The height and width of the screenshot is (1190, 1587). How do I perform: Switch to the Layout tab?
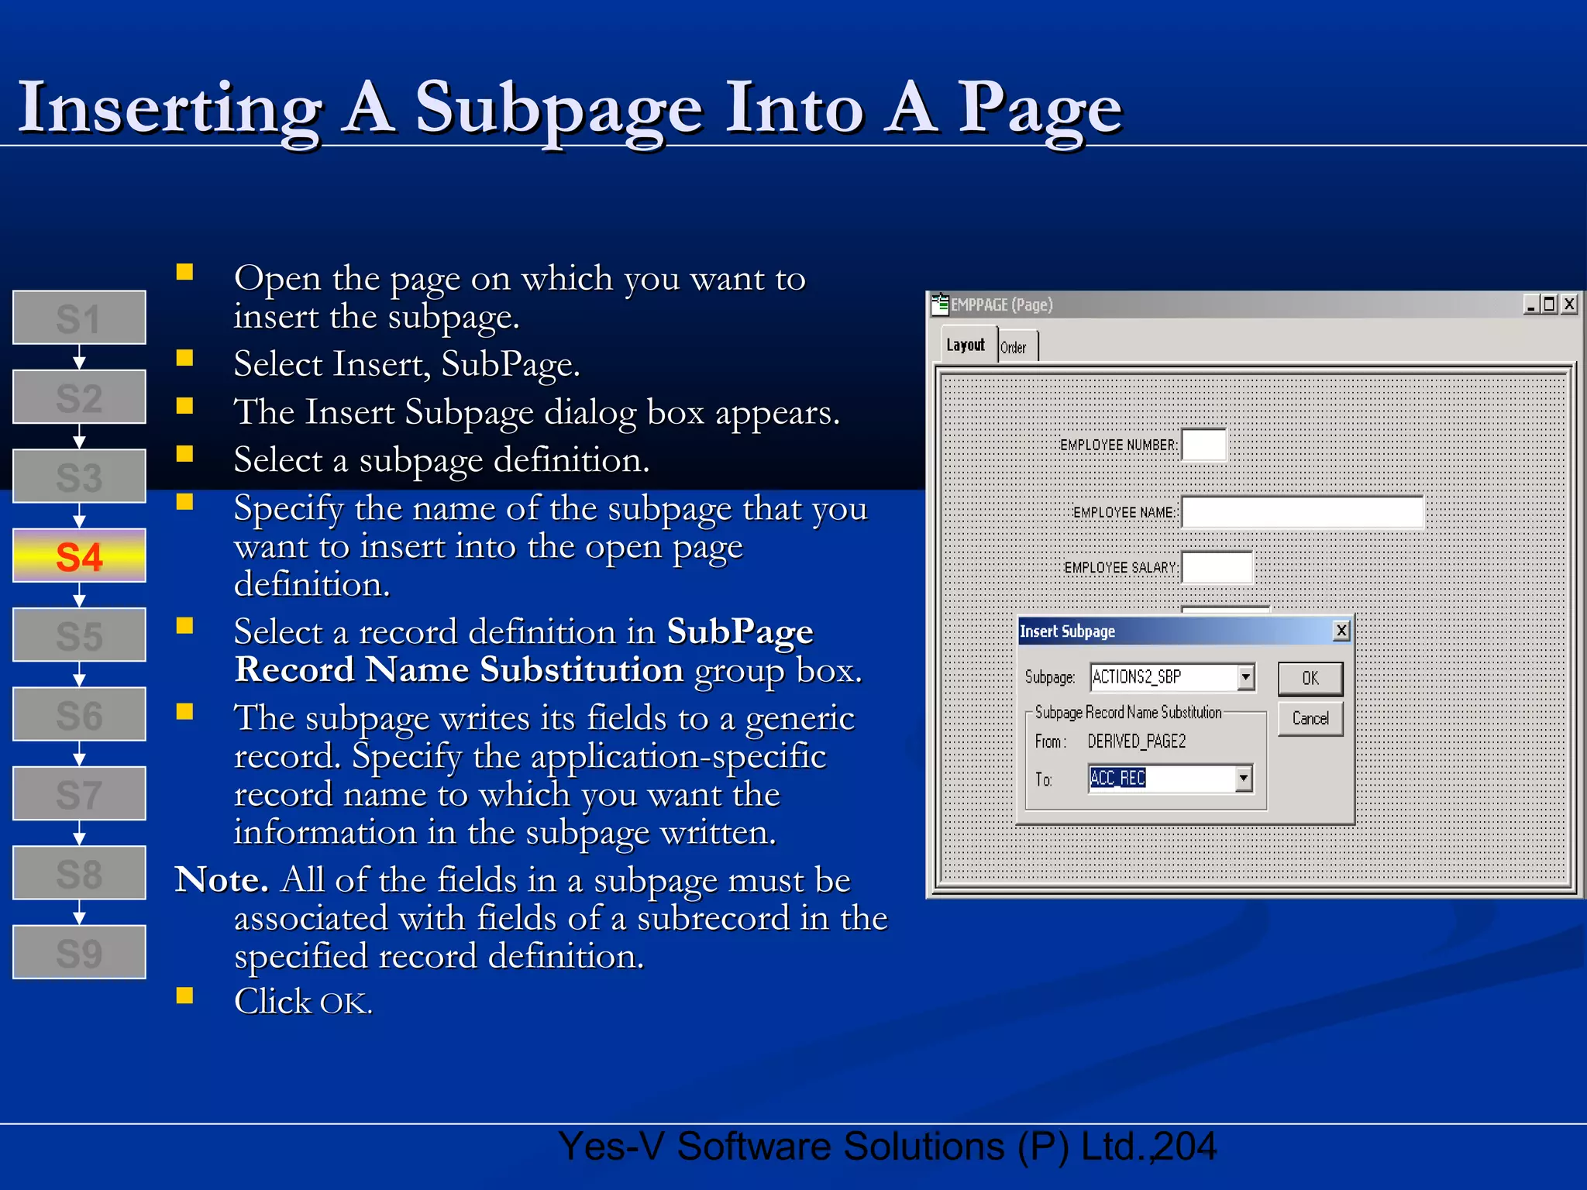(x=966, y=345)
